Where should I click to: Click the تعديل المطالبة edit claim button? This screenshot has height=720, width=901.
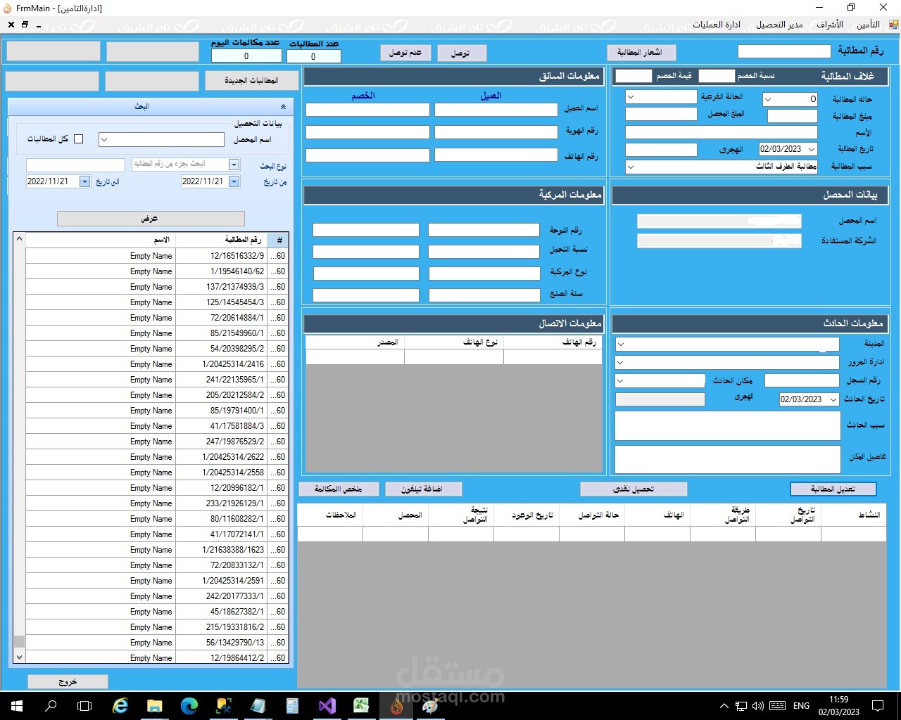(x=833, y=489)
